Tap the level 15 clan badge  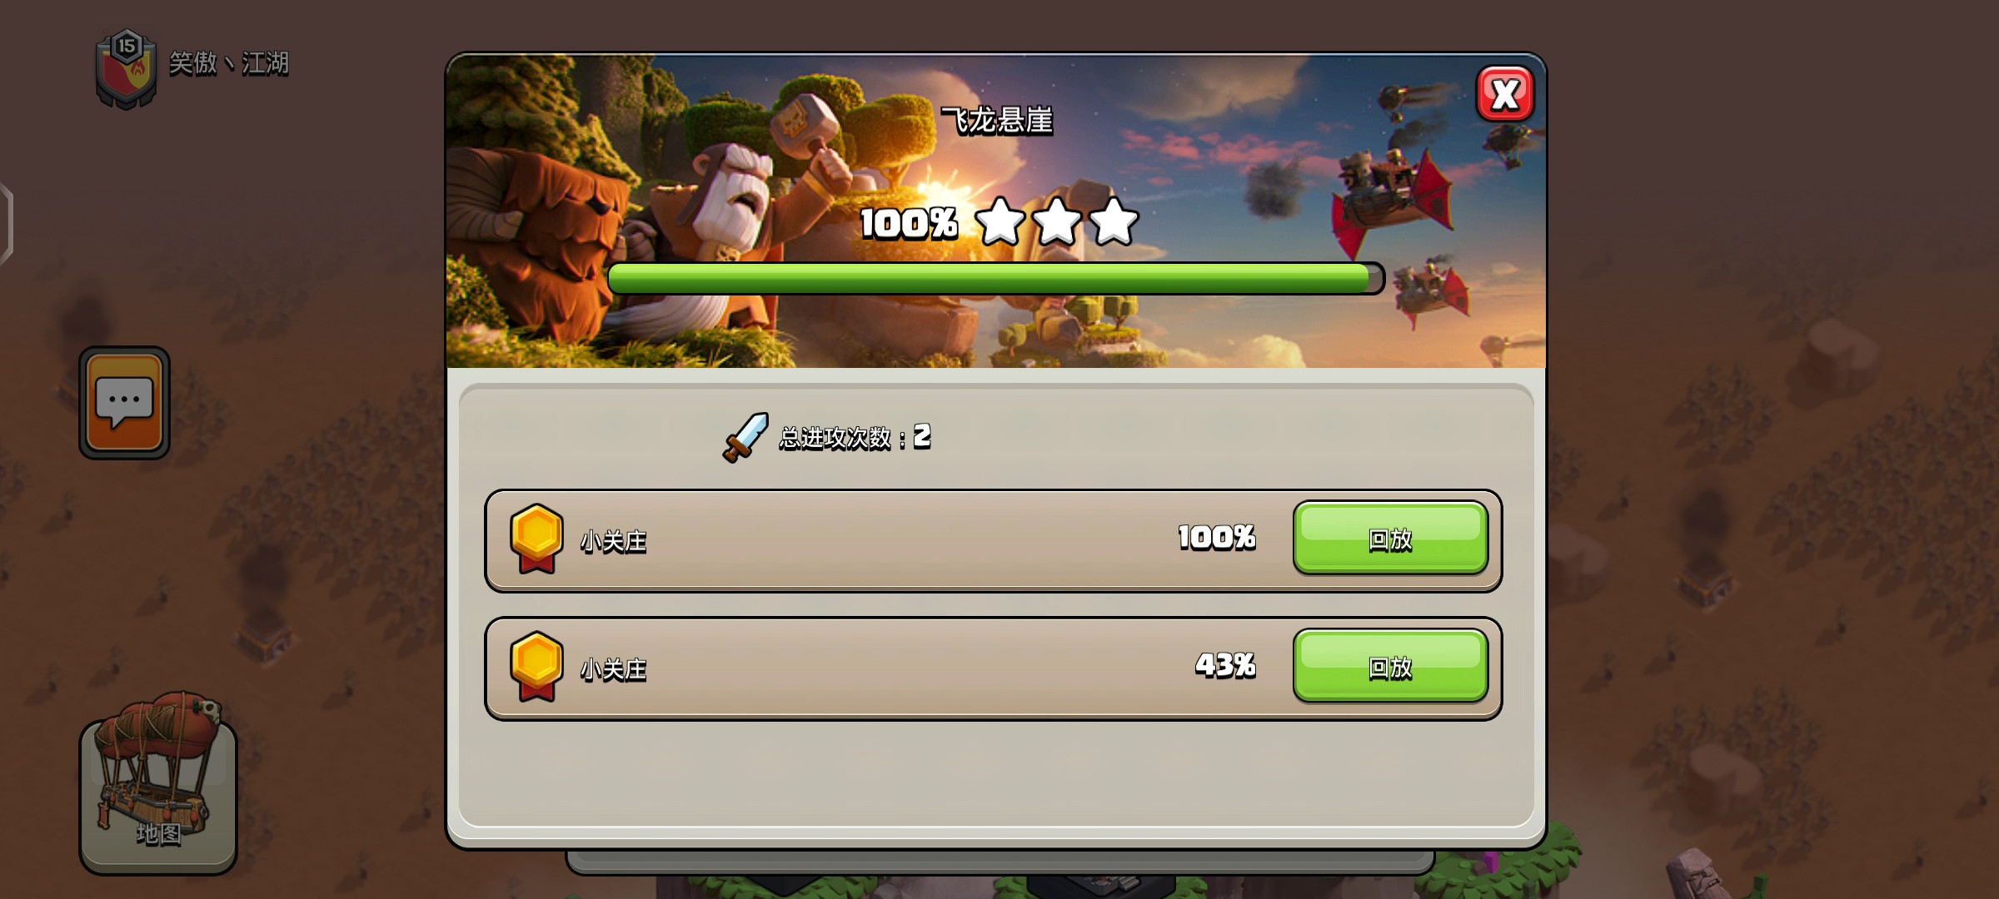[126, 68]
